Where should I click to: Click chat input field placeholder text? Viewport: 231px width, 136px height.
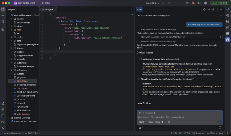(x=161, y=117)
